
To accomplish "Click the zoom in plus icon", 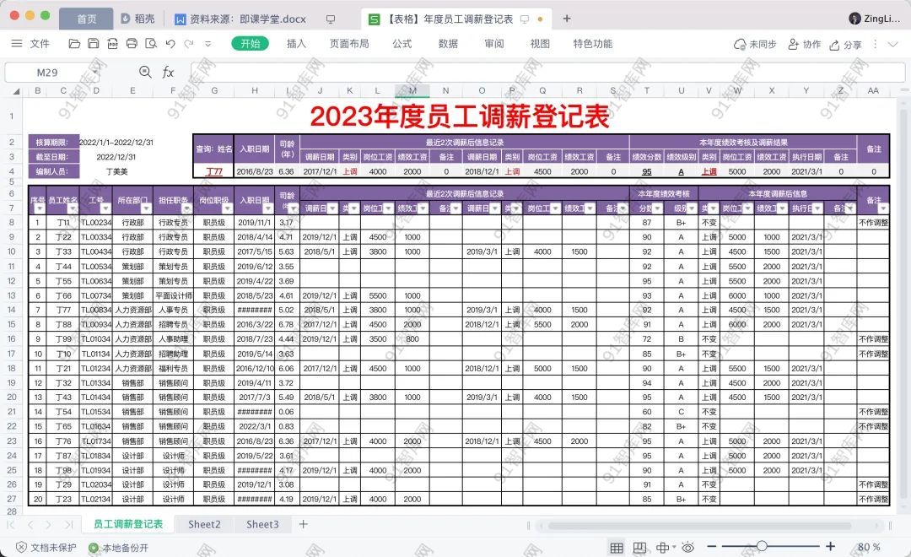I will (830, 547).
